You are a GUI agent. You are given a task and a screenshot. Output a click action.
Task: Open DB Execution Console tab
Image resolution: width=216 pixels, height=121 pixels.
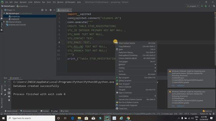tap(29, 111)
